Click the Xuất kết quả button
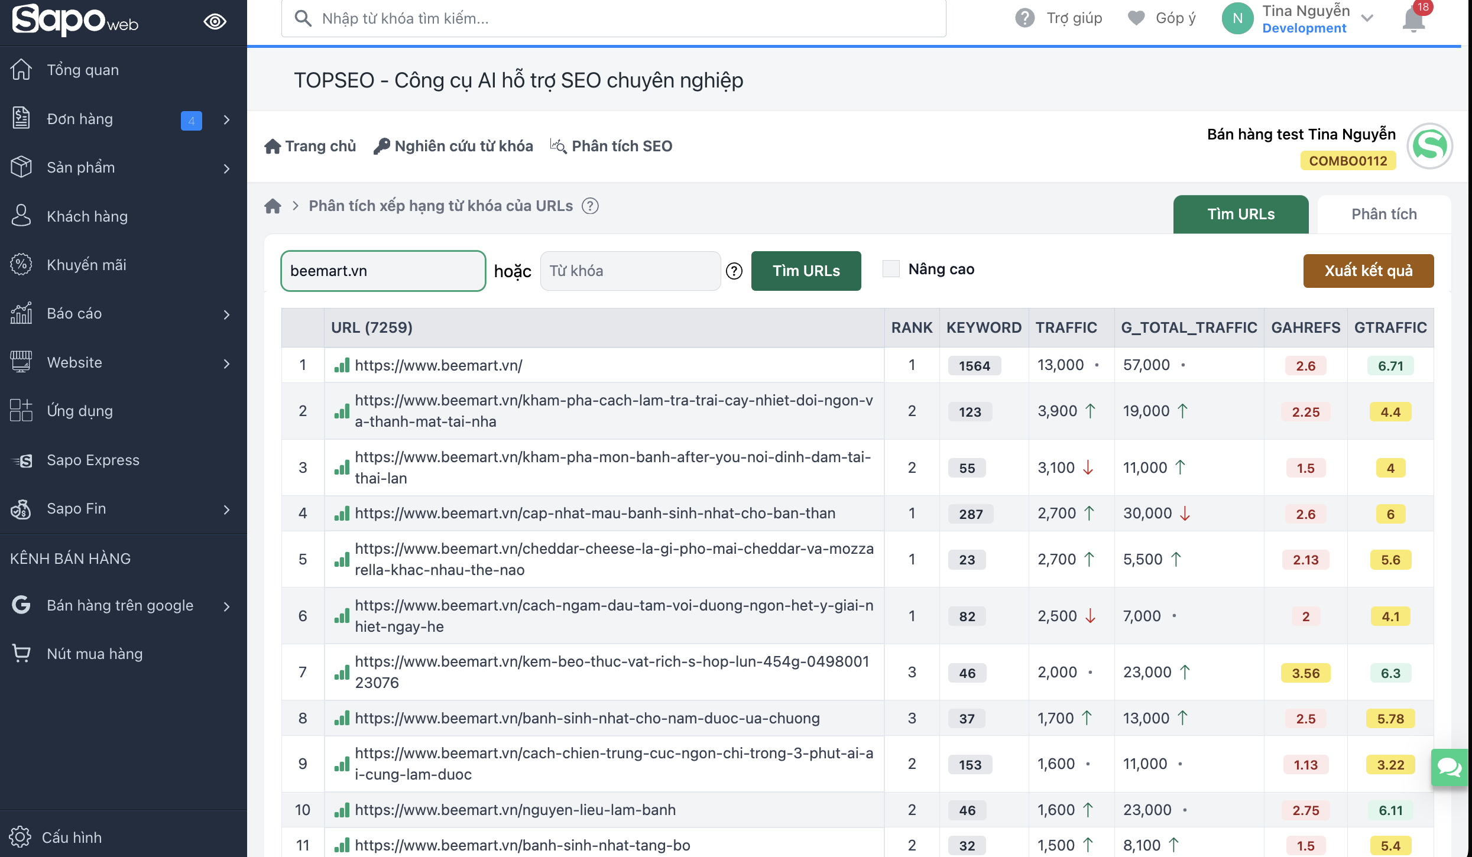The height and width of the screenshot is (857, 1472). coord(1368,271)
